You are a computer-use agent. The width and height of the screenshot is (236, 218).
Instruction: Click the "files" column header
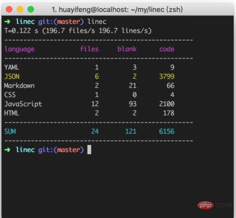pos(89,49)
